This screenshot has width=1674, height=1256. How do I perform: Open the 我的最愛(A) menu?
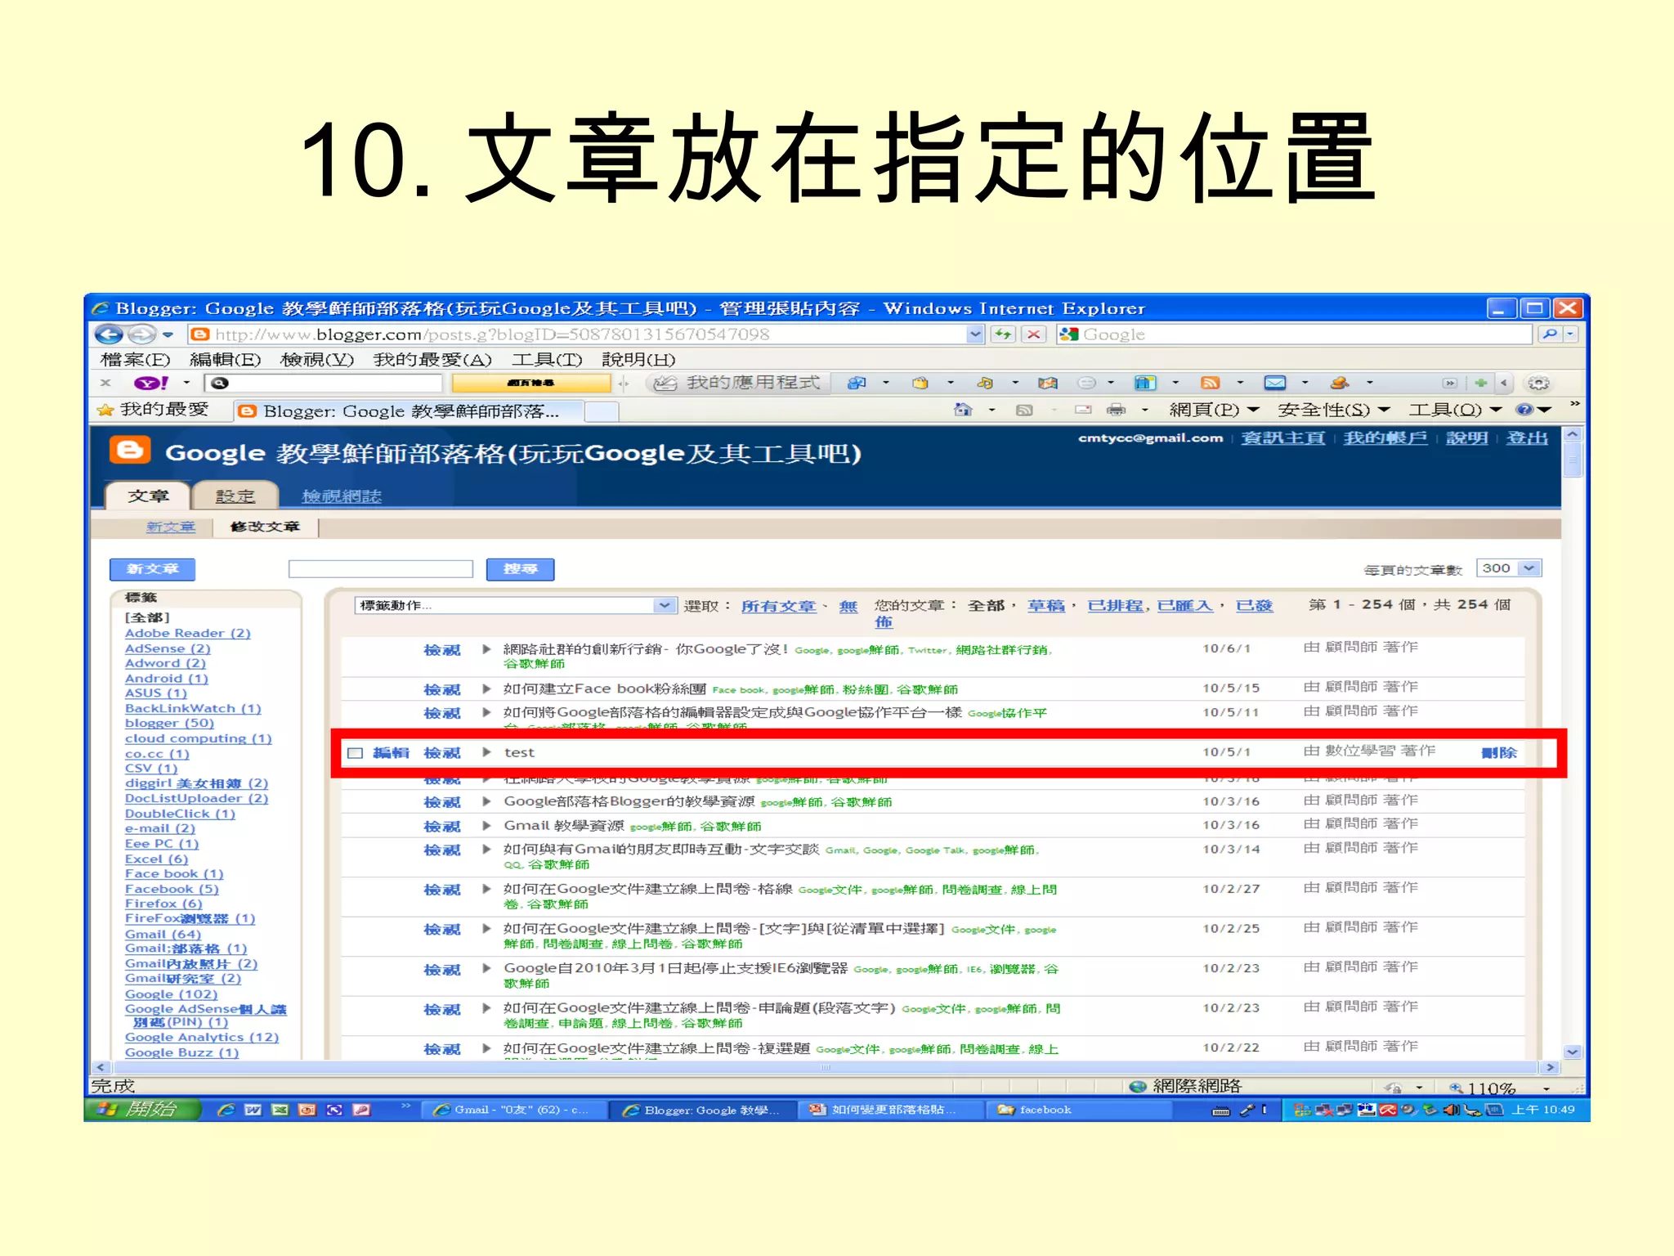[x=432, y=359]
